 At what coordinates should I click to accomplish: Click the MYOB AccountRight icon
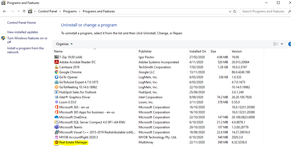tap(56, 137)
